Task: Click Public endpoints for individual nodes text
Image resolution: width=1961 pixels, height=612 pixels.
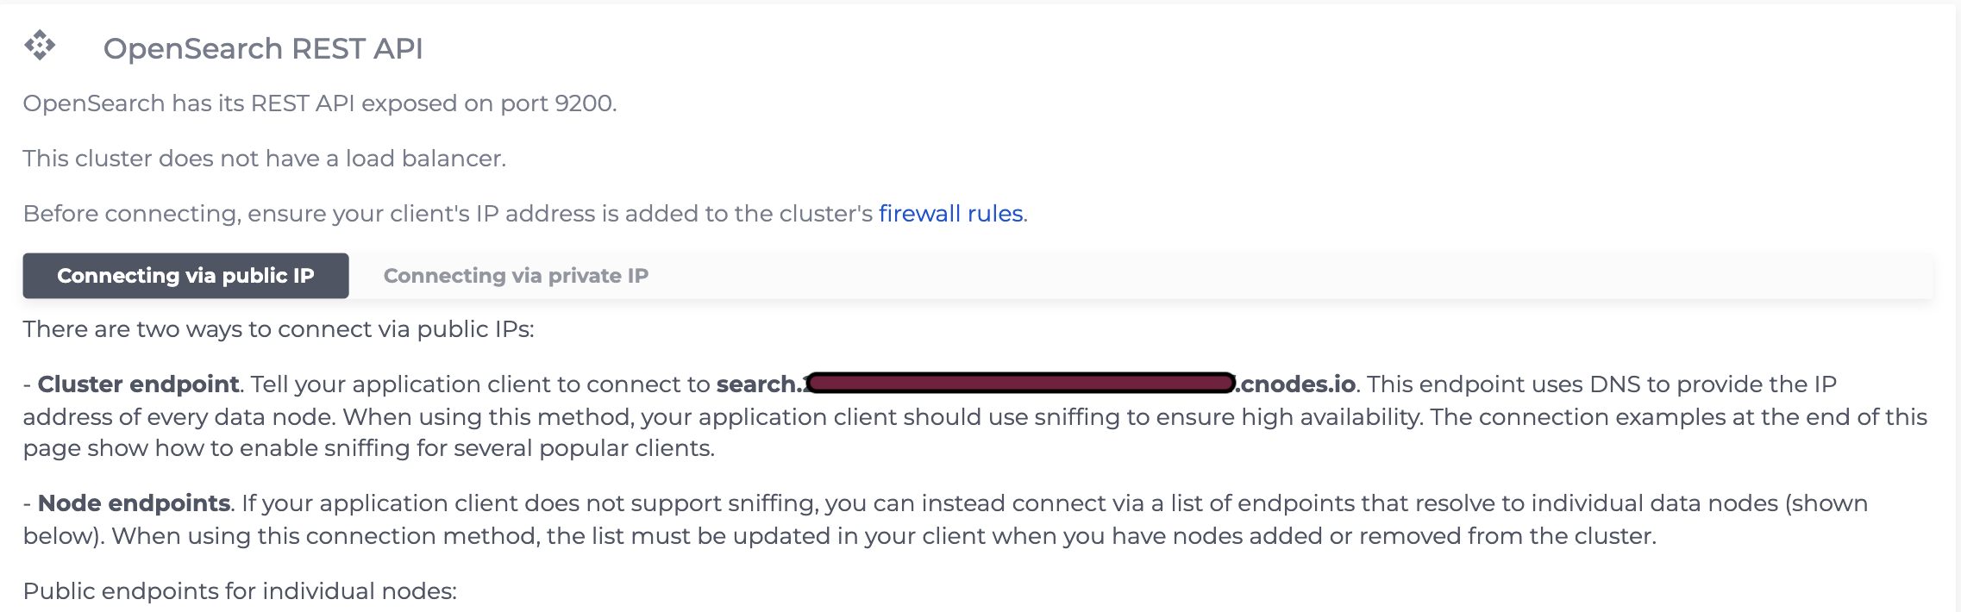Action: tap(240, 591)
